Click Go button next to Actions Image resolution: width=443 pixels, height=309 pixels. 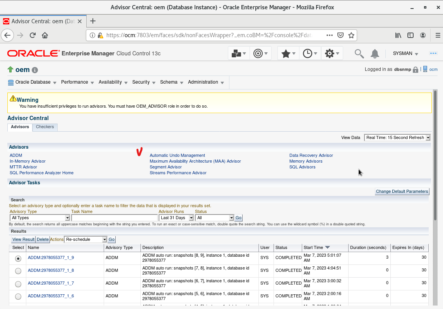point(111,239)
